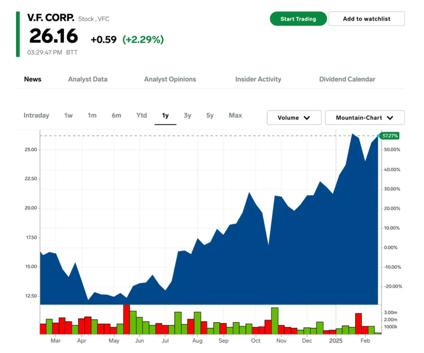424x353 pixels.
Task: Switch to Analyst Data tab
Action: click(x=87, y=79)
